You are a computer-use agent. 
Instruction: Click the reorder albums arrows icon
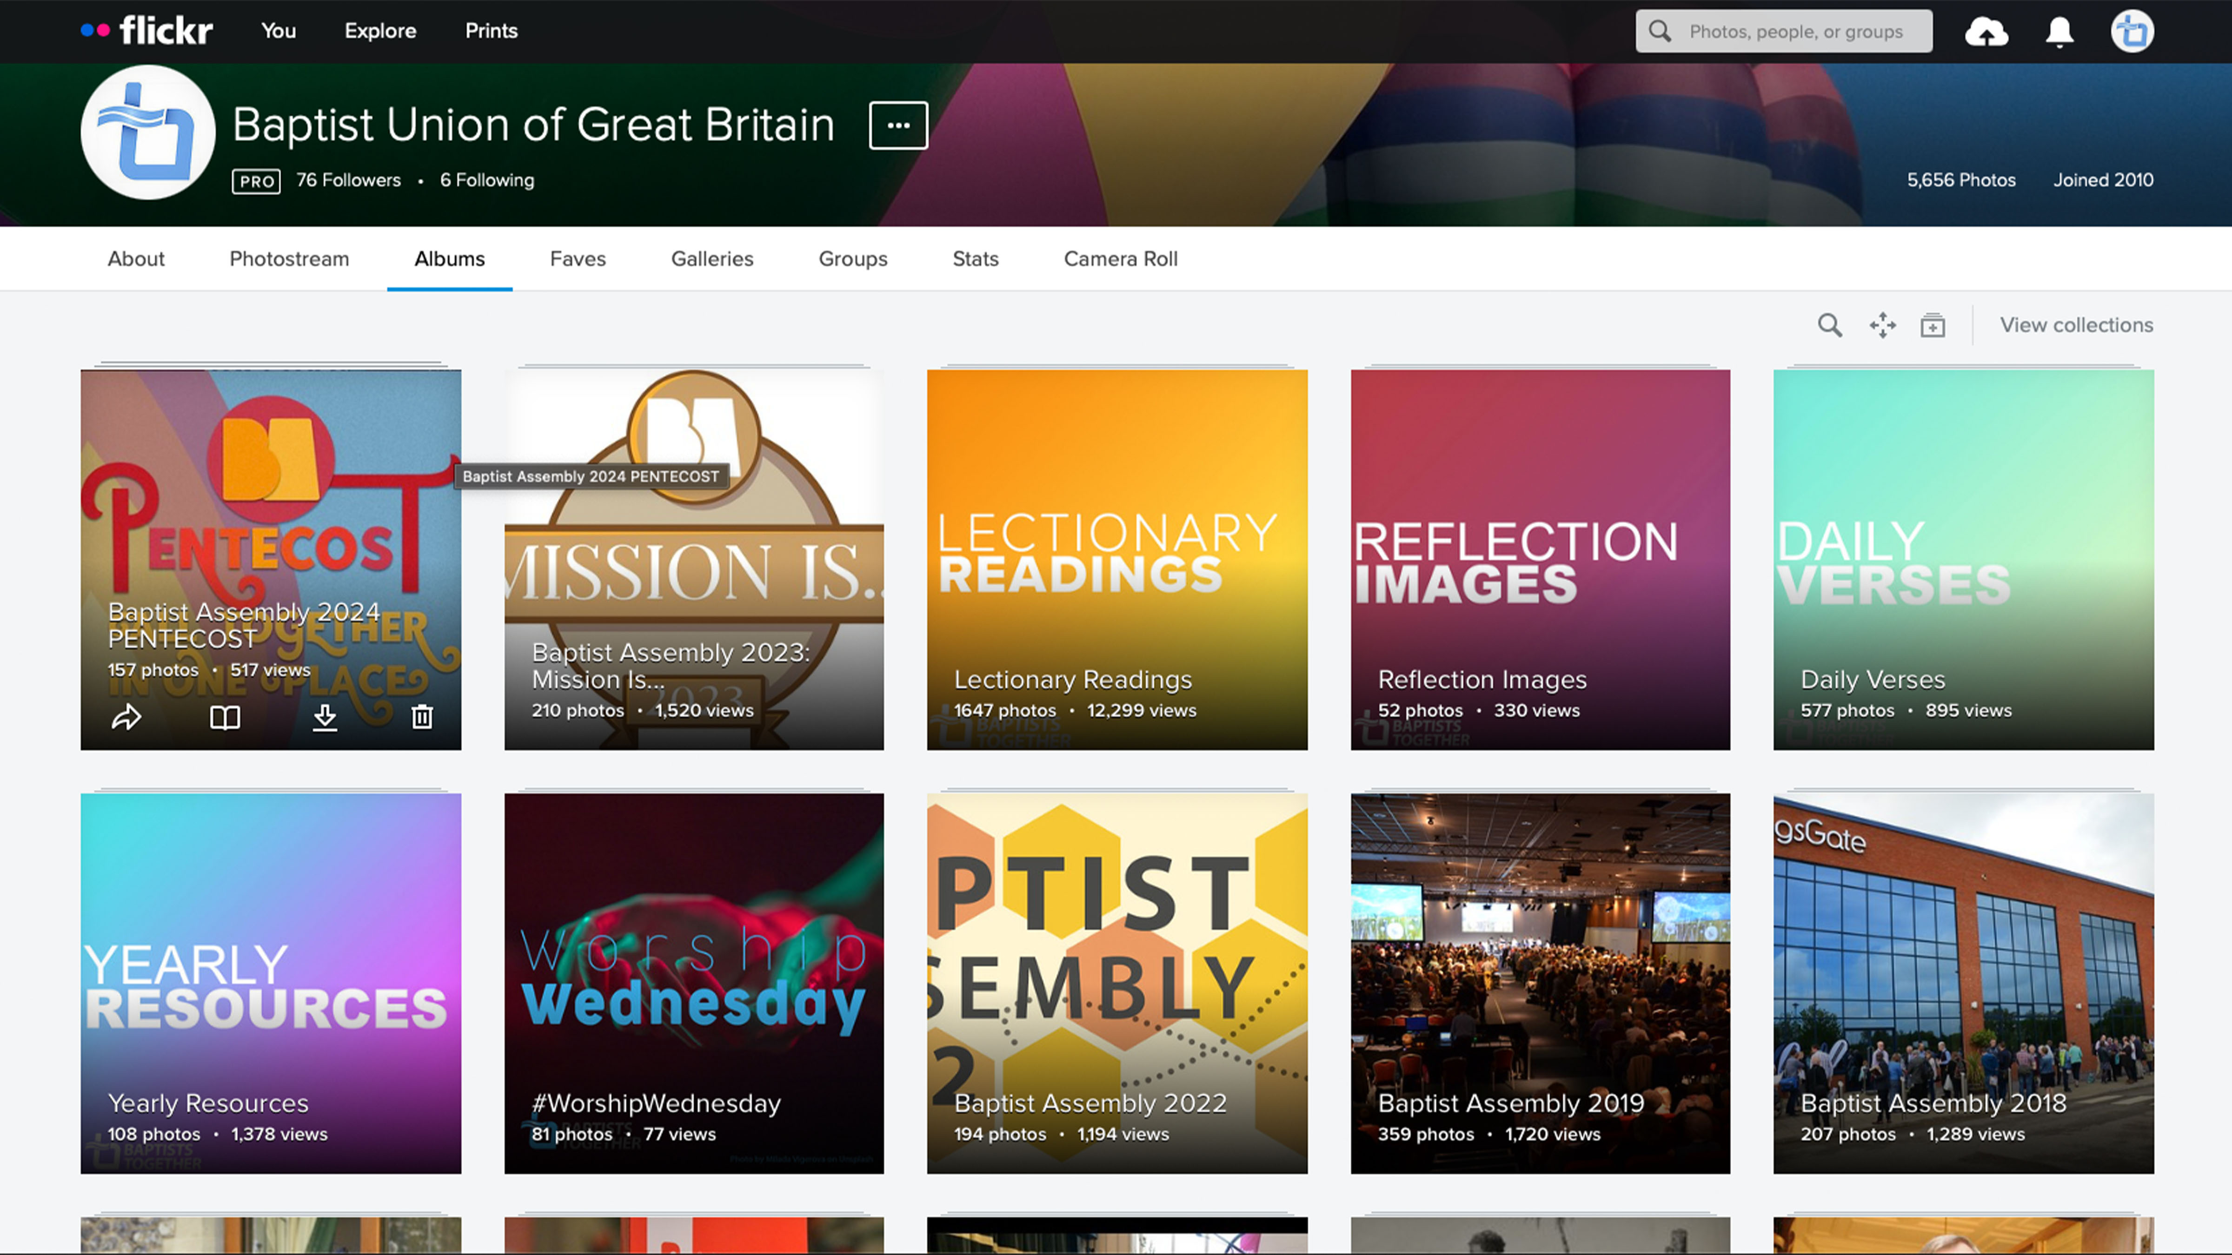(1882, 326)
